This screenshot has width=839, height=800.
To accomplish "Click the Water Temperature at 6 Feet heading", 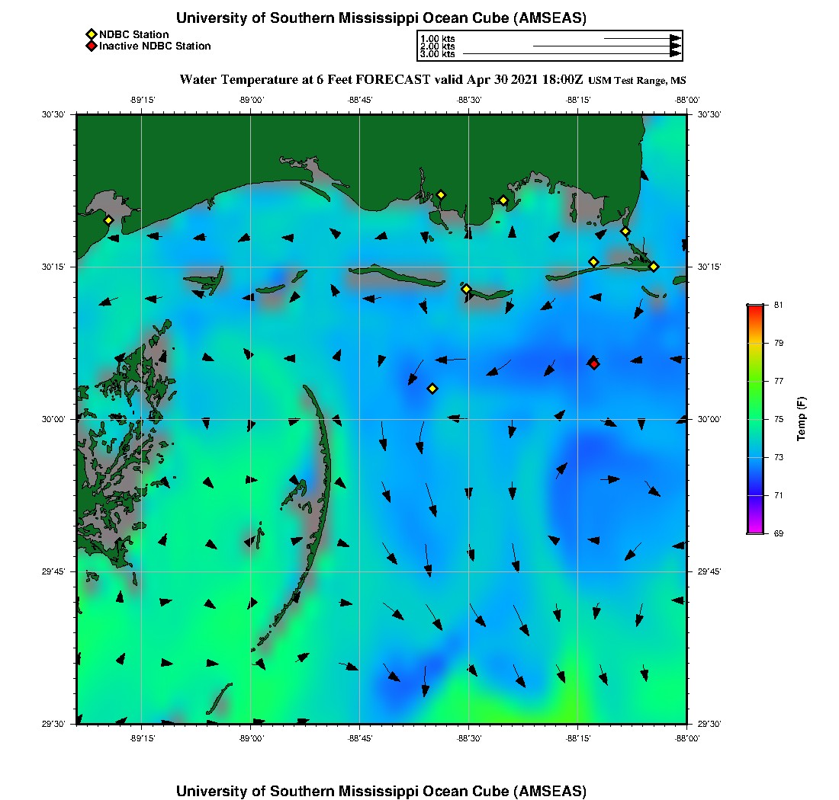I will coord(381,79).
